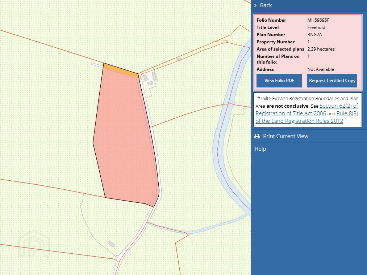Click the Freehold title level value
This screenshot has width=367, height=275.
316,27
